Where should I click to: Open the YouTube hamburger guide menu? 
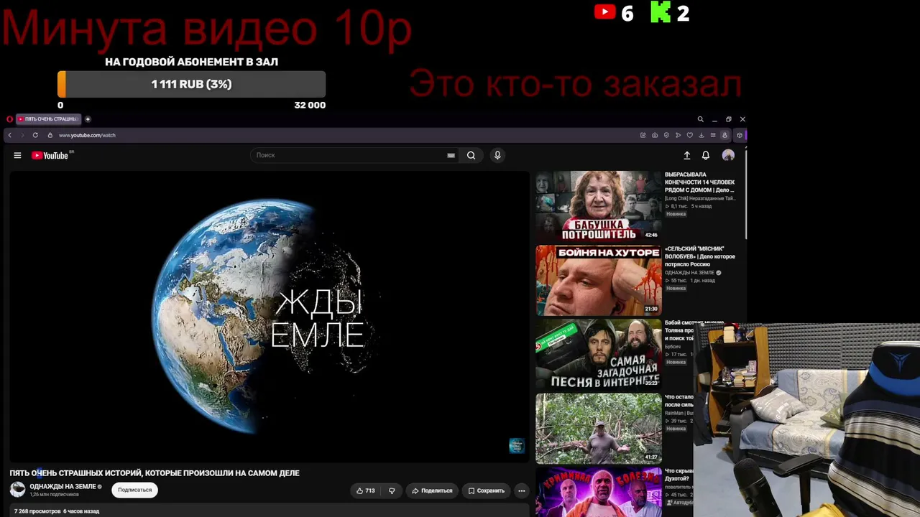point(17,155)
